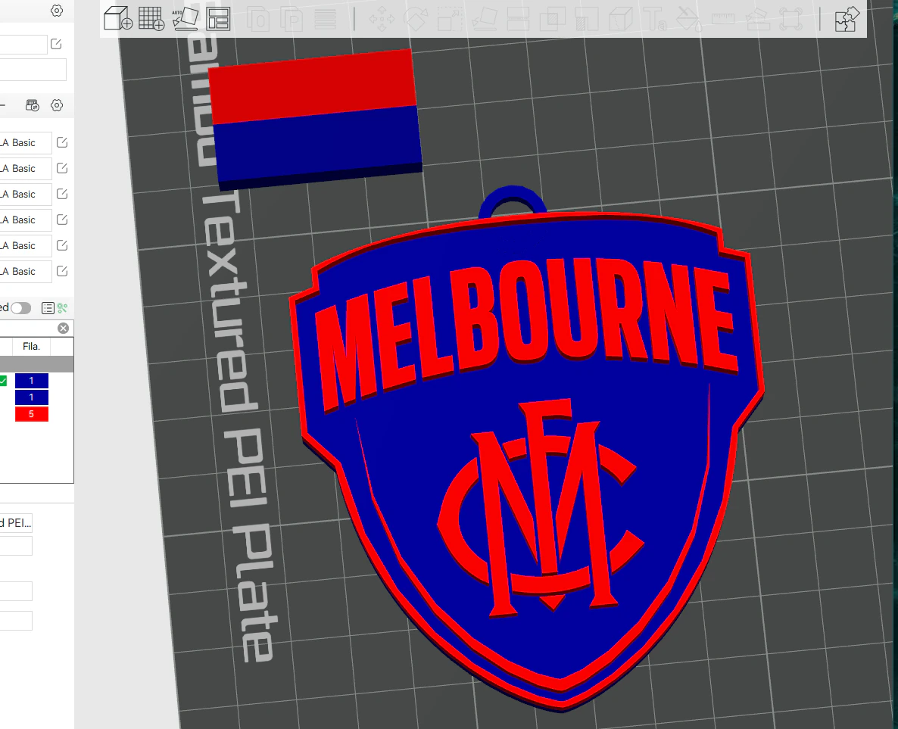Select the Scale tool in toolbar
The image size is (898, 729).
click(451, 19)
